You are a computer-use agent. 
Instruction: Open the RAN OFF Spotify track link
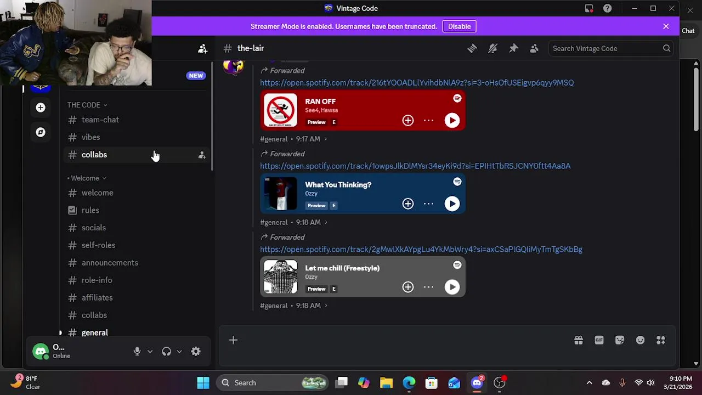(x=417, y=83)
